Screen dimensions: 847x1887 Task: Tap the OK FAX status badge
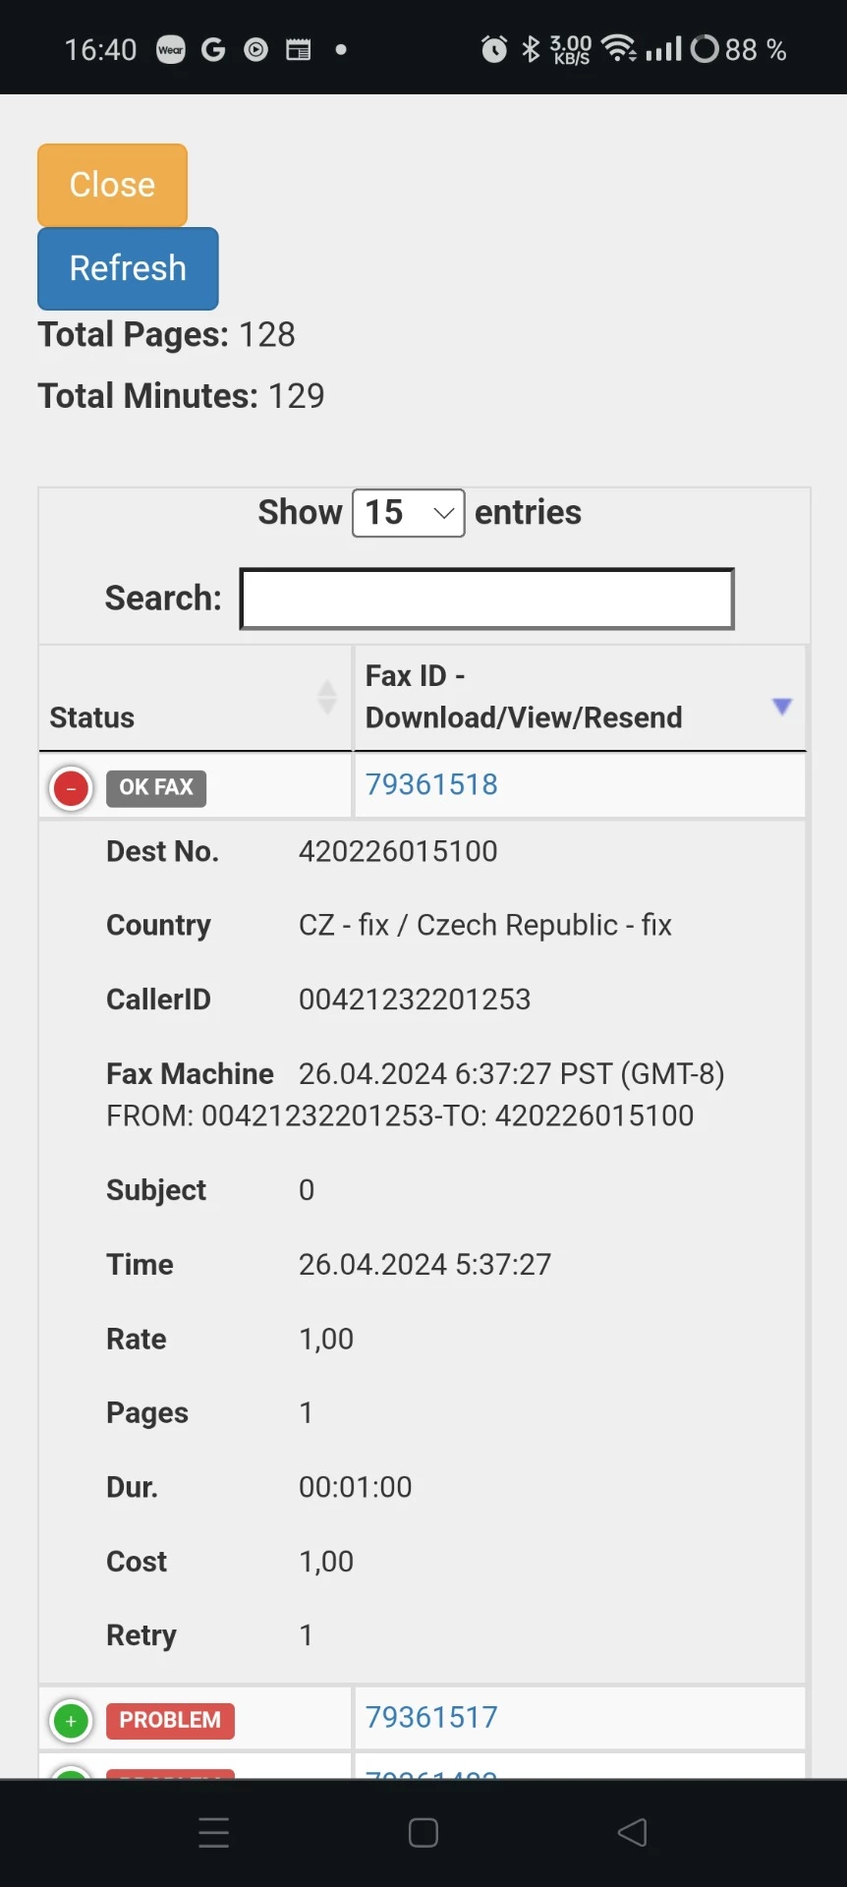[x=156, y=787]
